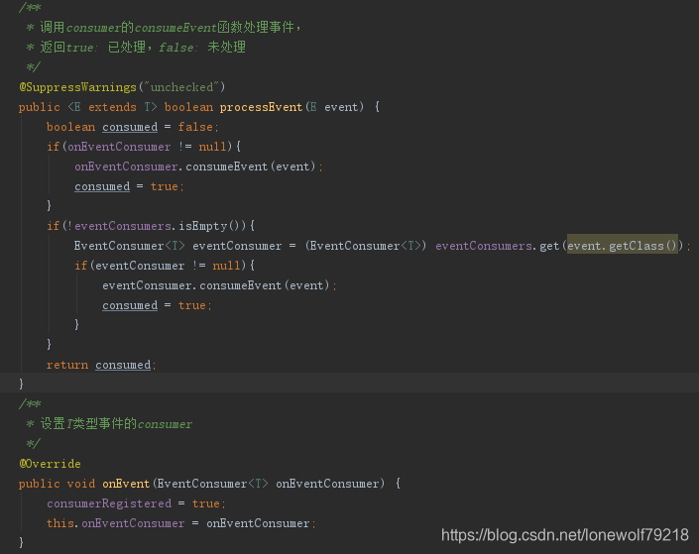
Task: Click the 'boolean' return type of processEvent
Action: point(188,107)
